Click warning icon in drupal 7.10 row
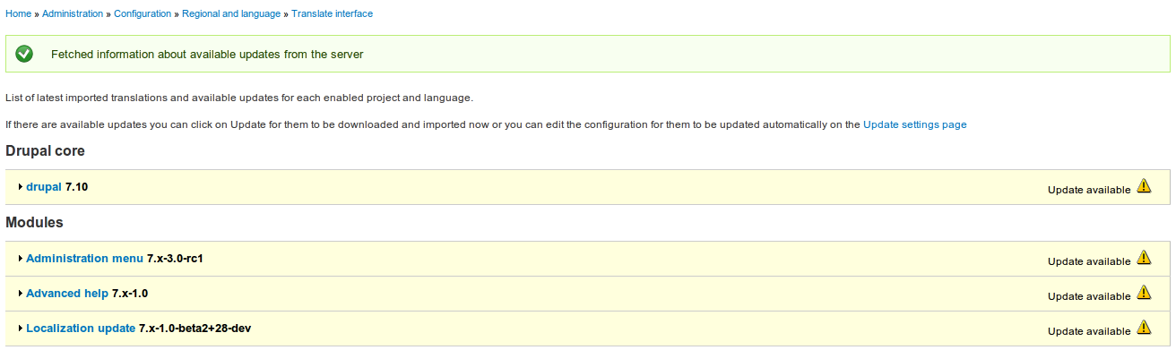1176x350 pixels. (x=1144, y=186)
